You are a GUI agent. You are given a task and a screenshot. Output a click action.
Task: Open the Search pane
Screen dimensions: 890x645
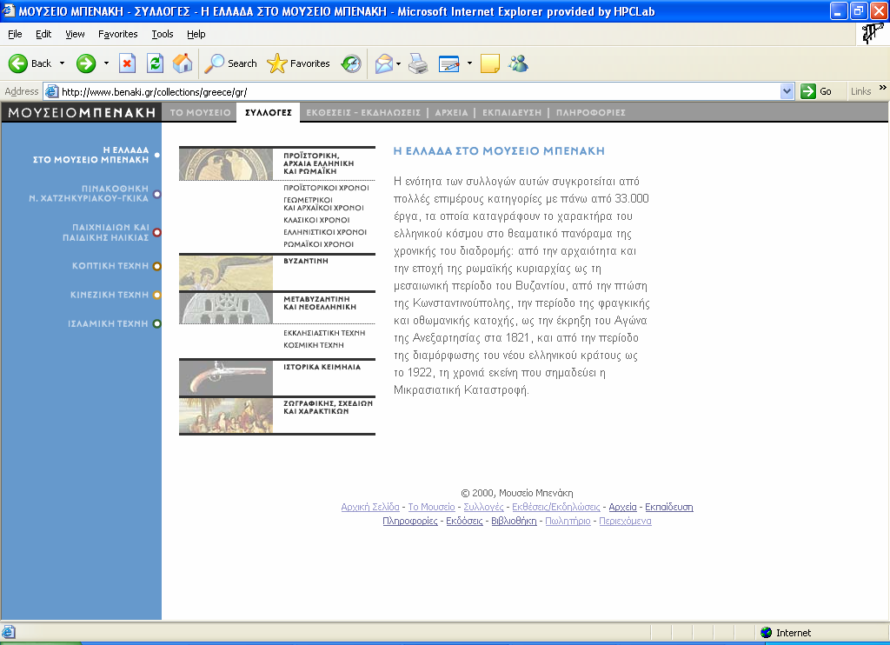coord(231,63)
